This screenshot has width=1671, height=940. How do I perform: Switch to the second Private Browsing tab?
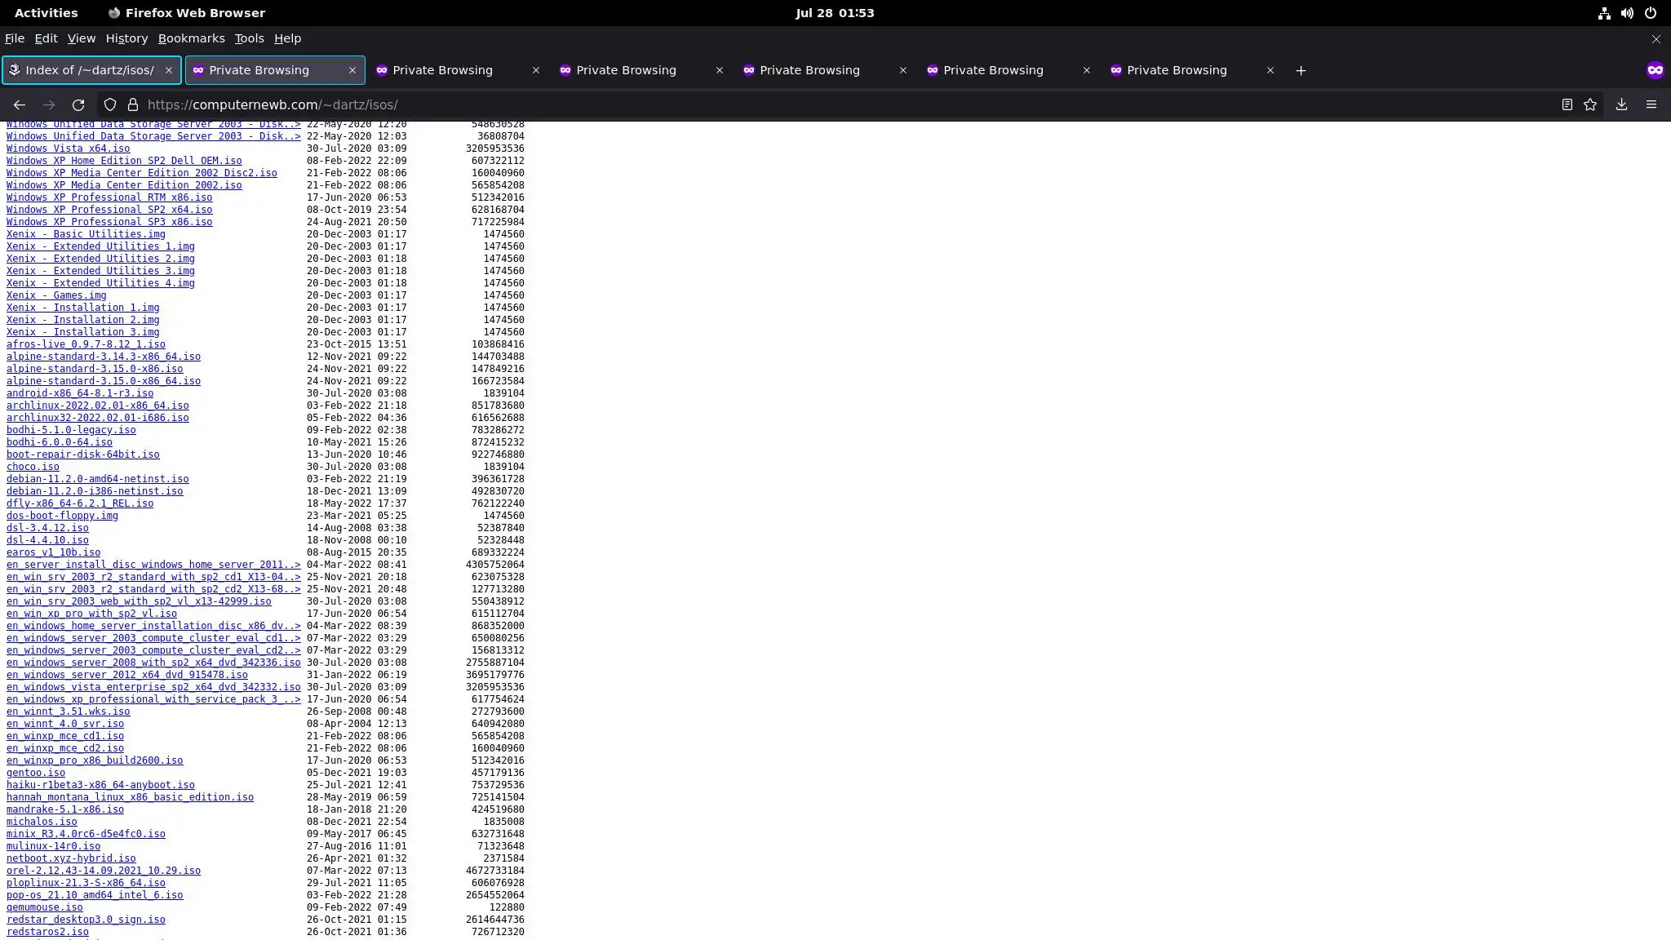click(x=442, y=70)
